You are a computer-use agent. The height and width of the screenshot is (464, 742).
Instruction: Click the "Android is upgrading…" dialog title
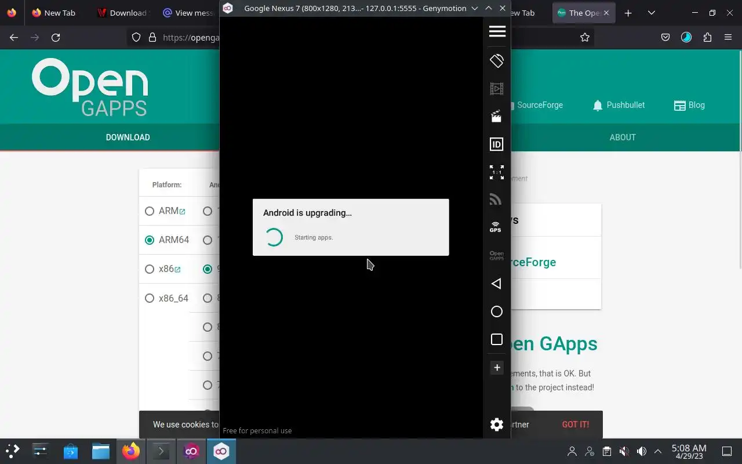click(307, 213)
